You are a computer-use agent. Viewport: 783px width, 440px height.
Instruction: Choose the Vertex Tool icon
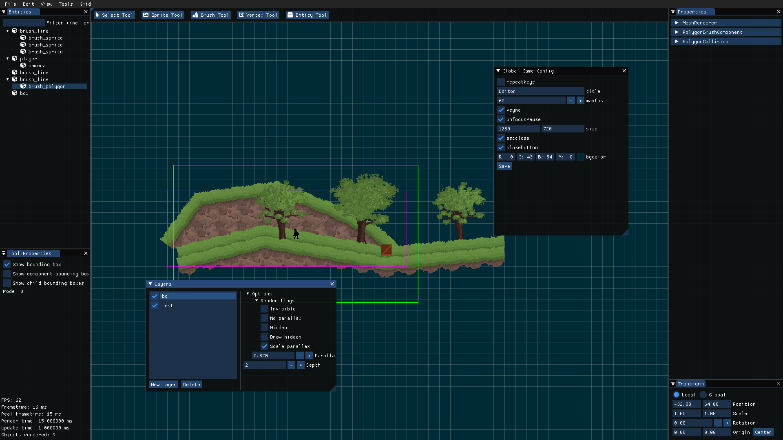pos(241,15)
